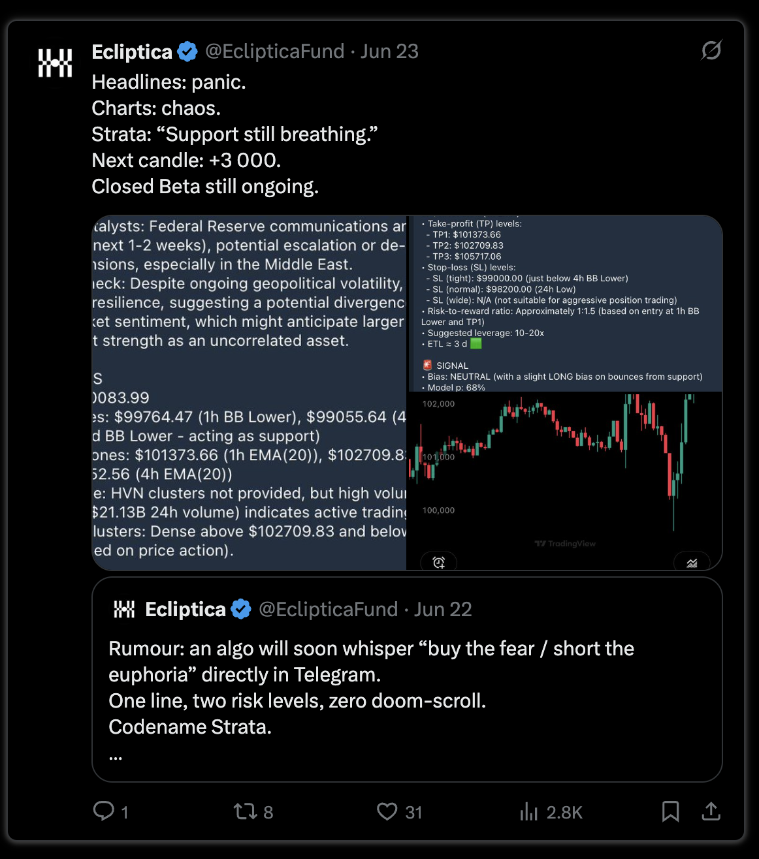Bookmark this post
759x859 pixels.
670,811
